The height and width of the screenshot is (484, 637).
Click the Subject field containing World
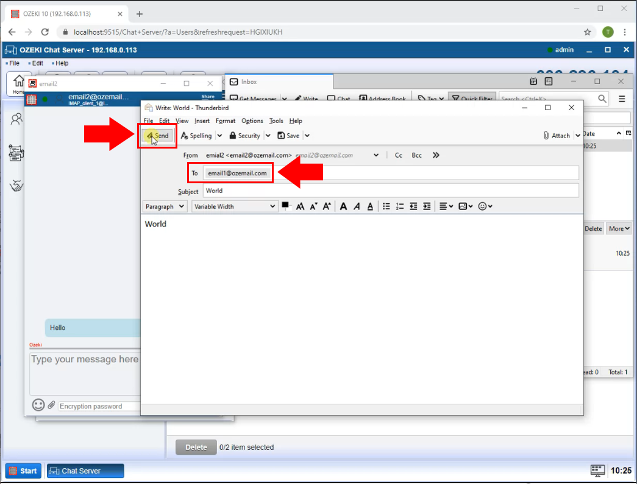click(x=390, y=191)
